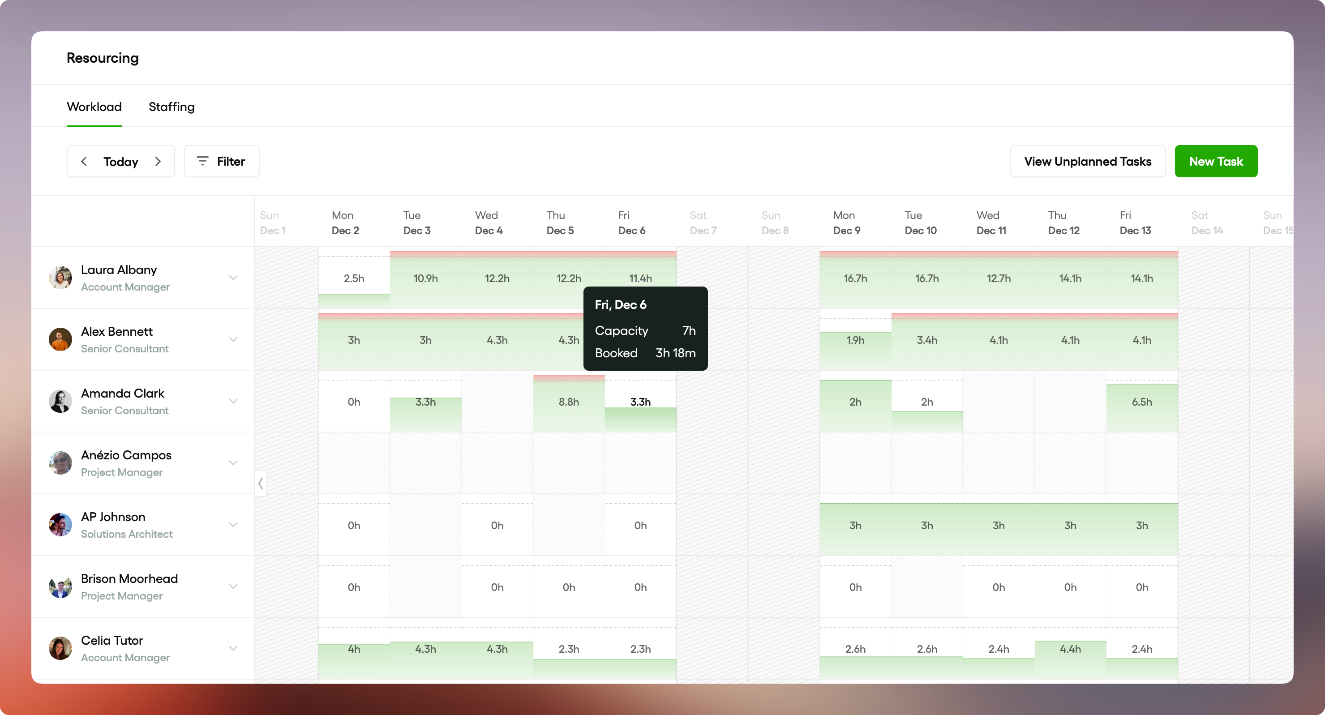Select the Workload tab
Viewport: 1325px width, 715px height.
click(94, 107)
